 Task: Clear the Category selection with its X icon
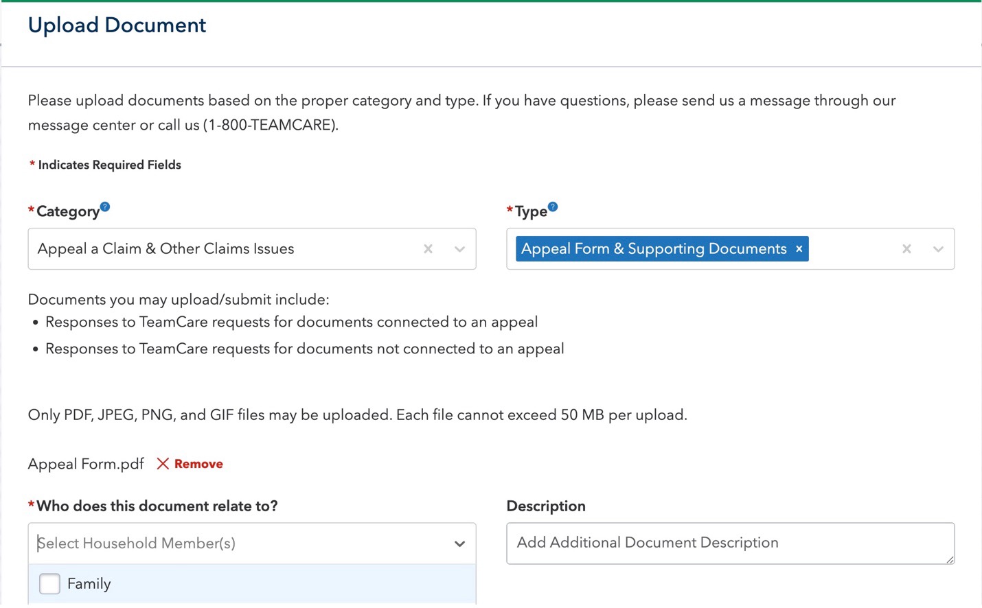pyautogui.click(x=428, y=249)
